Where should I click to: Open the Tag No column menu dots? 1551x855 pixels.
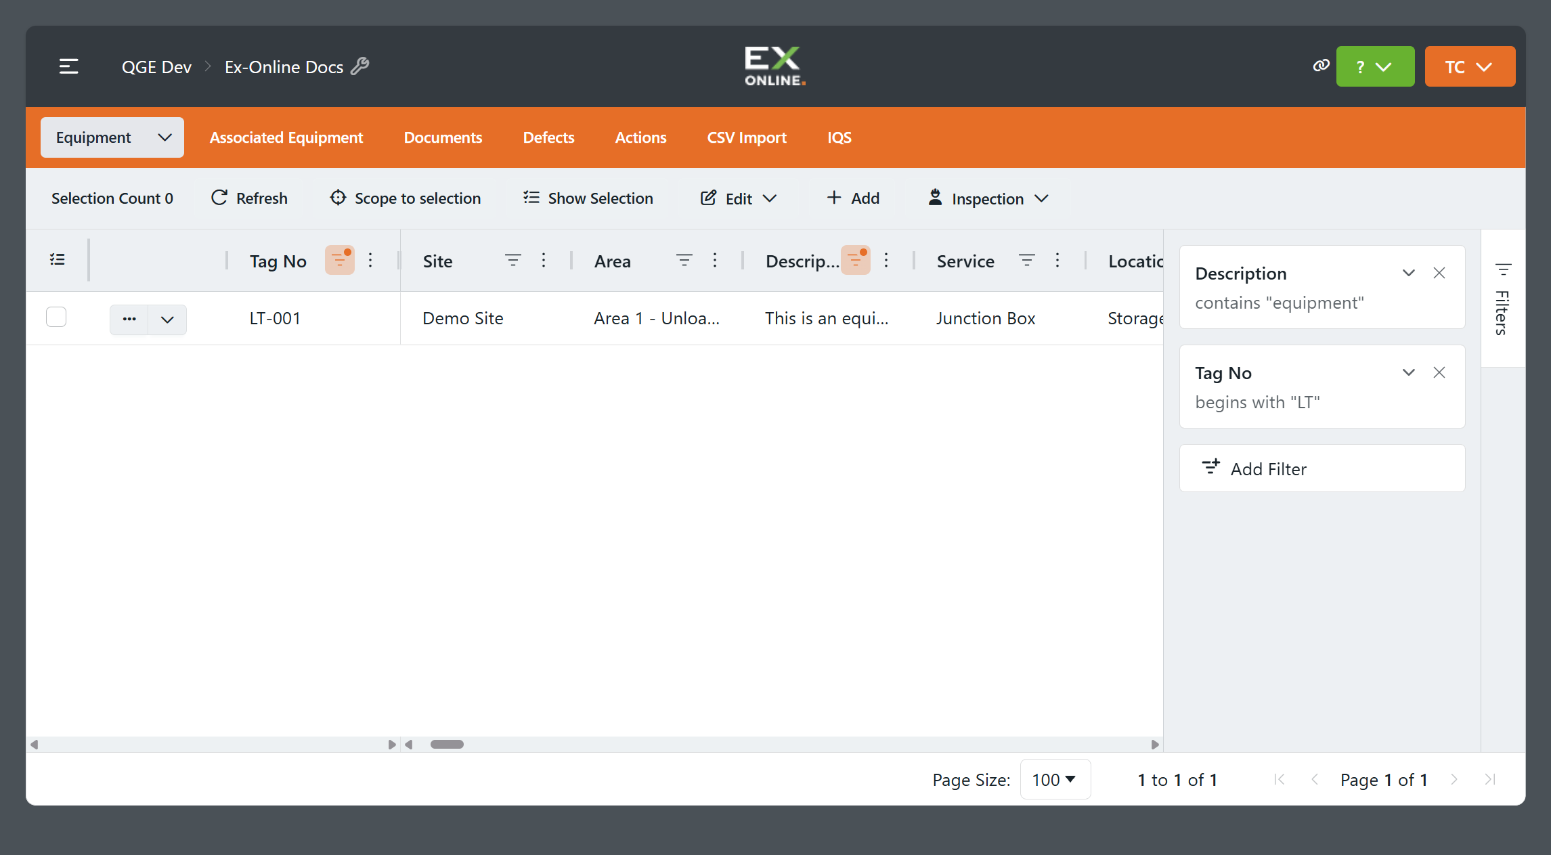370,261
